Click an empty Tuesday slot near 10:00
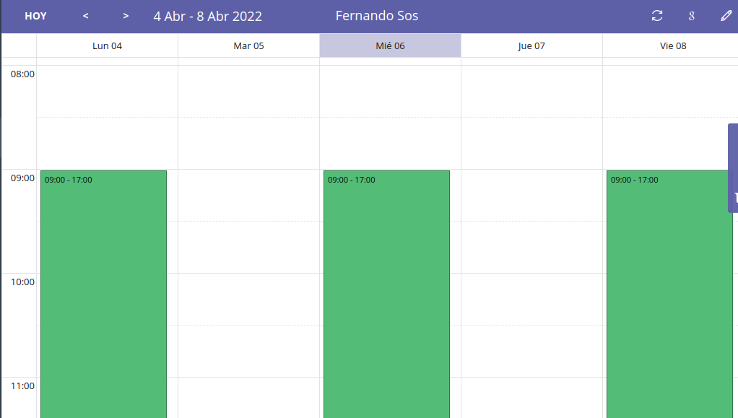Screen dimensions: 738x418 pyautogui.click(x=248, y=289)
